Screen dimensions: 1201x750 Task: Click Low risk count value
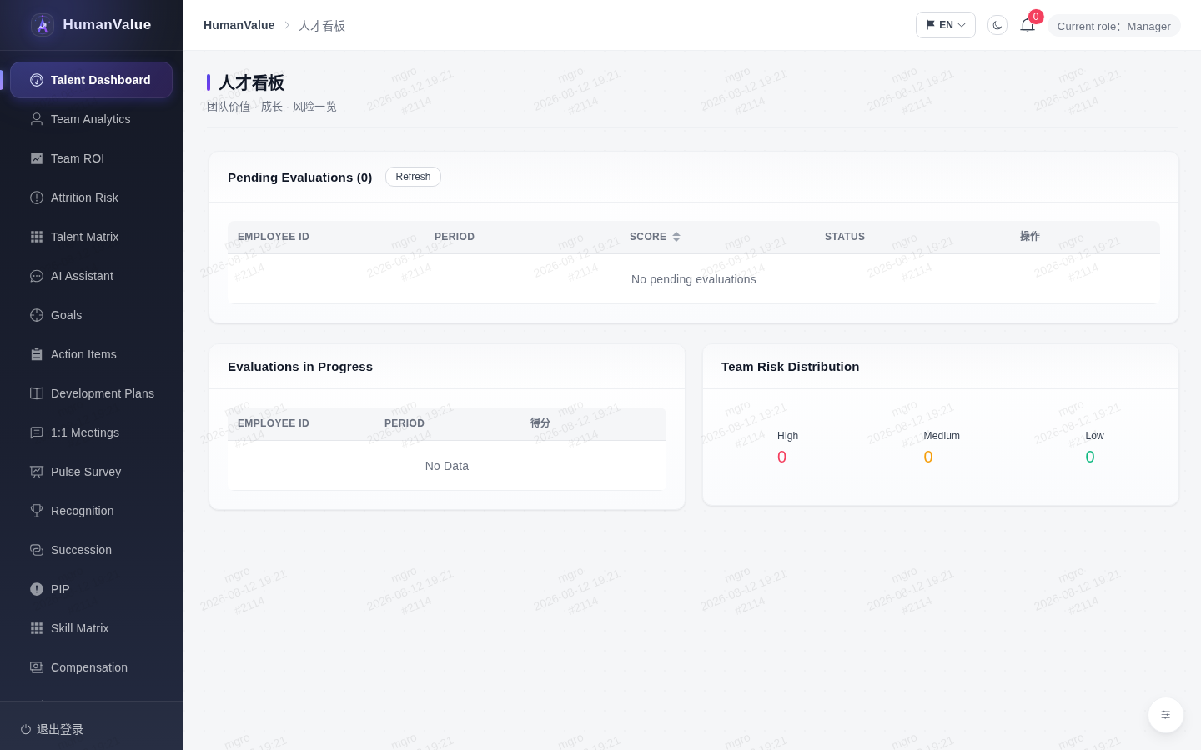coord(1090,457)
